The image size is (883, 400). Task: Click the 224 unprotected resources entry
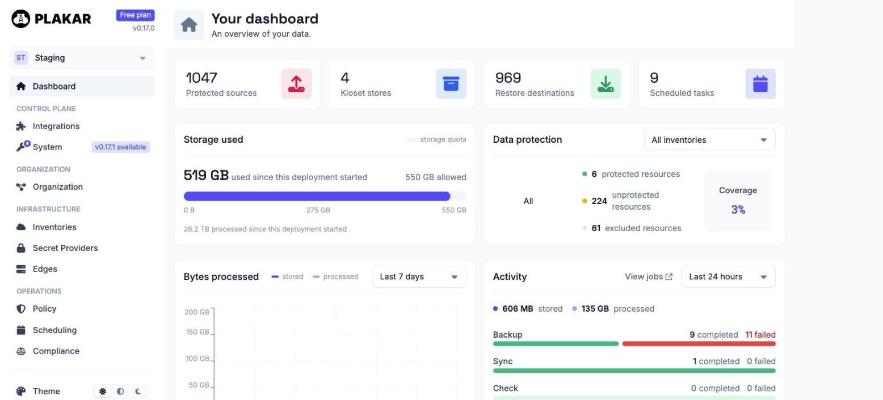click(621, 201)
